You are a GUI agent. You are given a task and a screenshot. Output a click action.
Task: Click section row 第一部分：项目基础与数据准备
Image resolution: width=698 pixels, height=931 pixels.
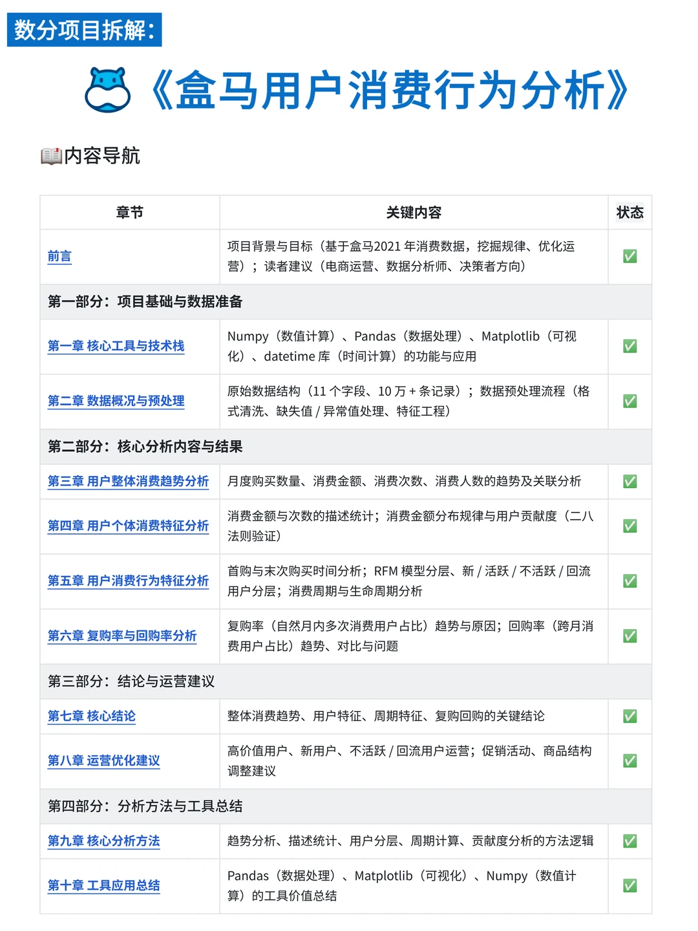346,302
